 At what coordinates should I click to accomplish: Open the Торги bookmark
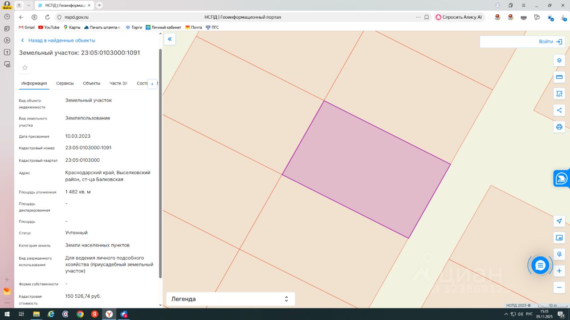[134, 28]
